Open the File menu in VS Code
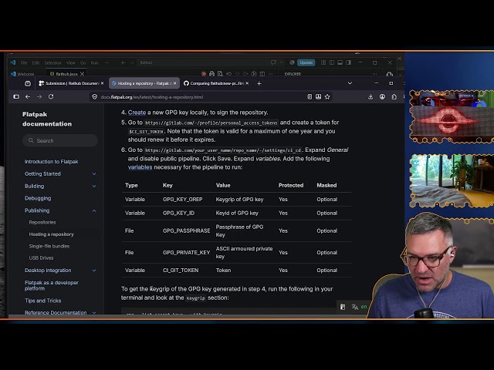494x370 pixels. tap(24, 62)
